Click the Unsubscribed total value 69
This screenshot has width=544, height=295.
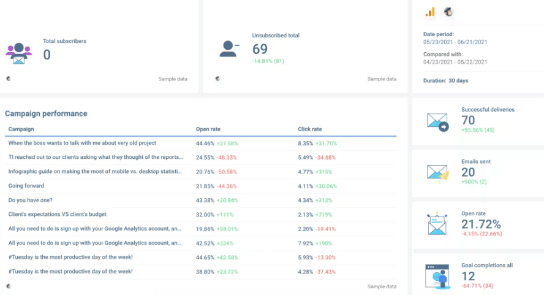click(260, 49)
